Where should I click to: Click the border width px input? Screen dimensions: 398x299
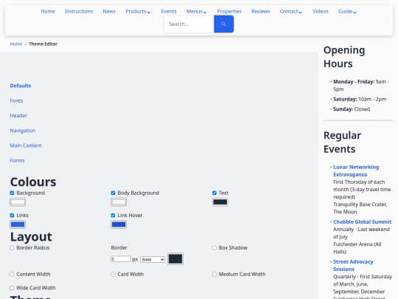click(121, 259)
